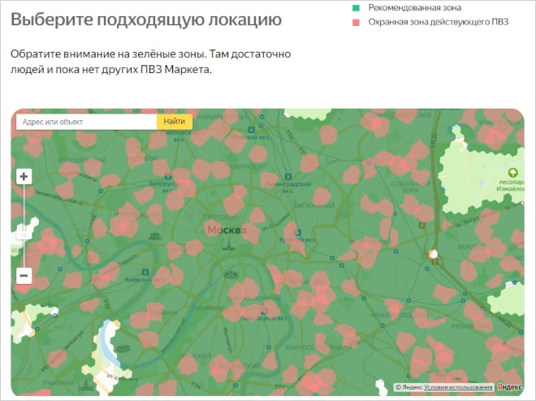Click the yellow Найти button
This screenshot has width=536, height=401.
[175, 122]
